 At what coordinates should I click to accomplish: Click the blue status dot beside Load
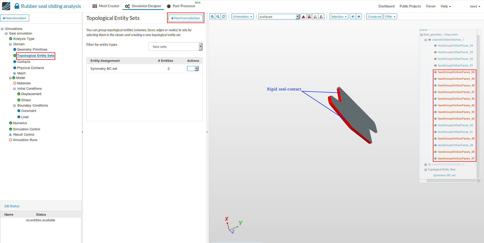coord(19,117)
